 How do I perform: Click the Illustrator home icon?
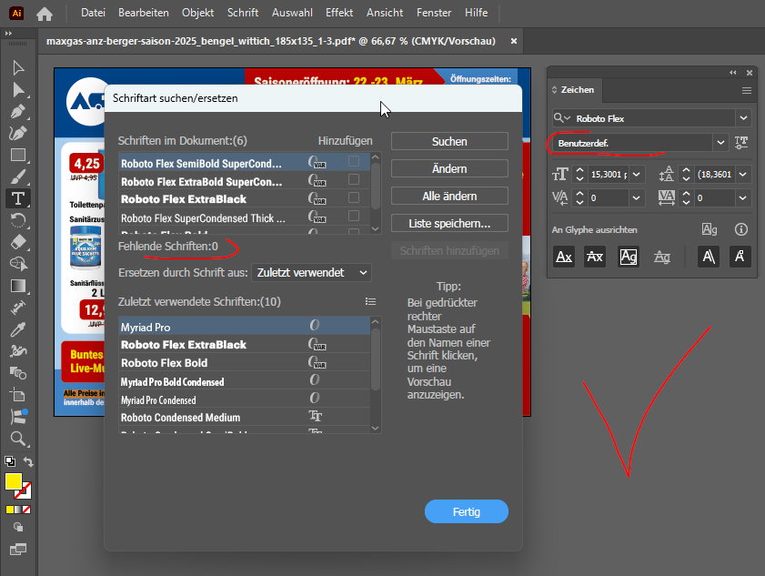click(44, 14)
